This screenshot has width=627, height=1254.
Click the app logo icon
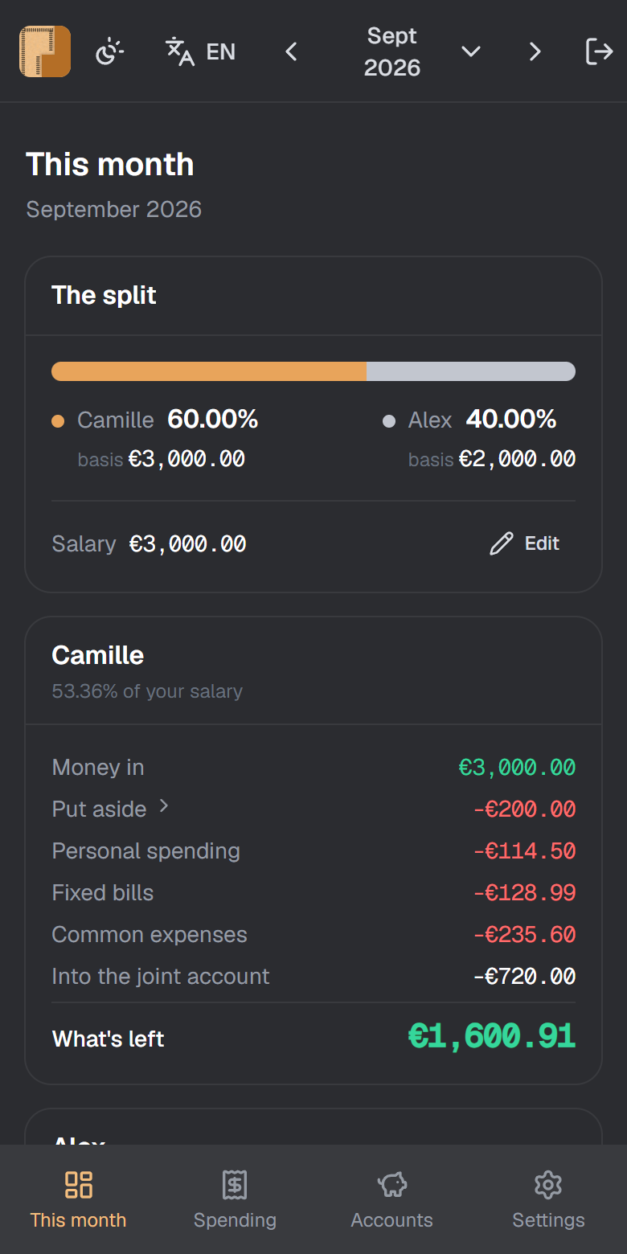[45, 51]
